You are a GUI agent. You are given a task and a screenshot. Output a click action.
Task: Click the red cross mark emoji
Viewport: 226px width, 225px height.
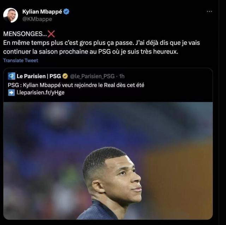coord(51,34)
